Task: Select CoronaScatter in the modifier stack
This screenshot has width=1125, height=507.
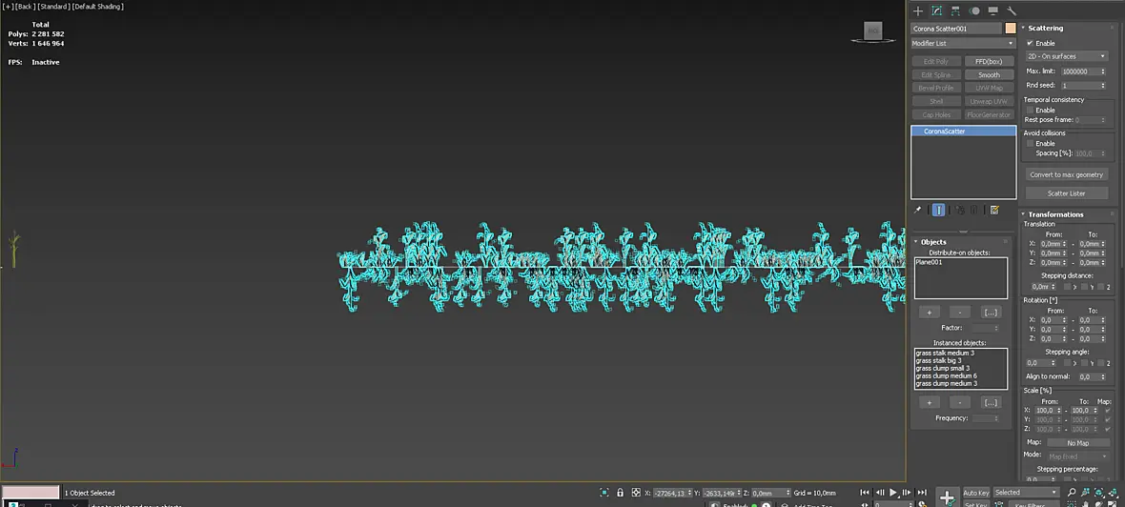Action: (964, 132)
